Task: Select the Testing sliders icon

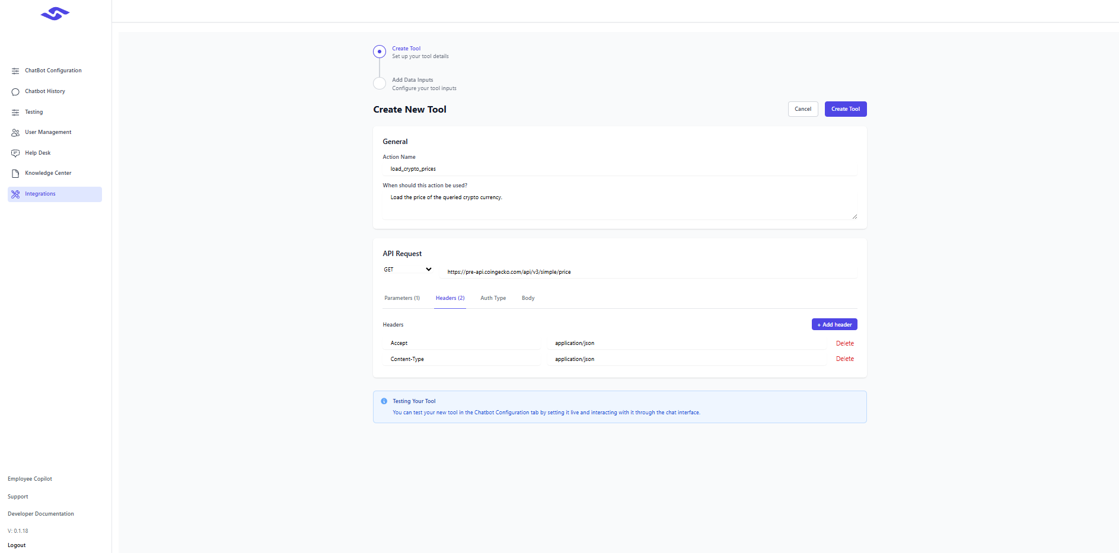Action: tap(15, 113)
